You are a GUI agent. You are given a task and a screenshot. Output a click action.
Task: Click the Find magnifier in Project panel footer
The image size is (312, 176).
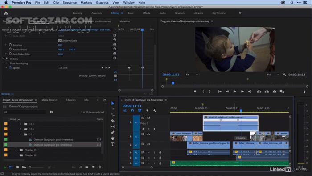coord(80,167)
